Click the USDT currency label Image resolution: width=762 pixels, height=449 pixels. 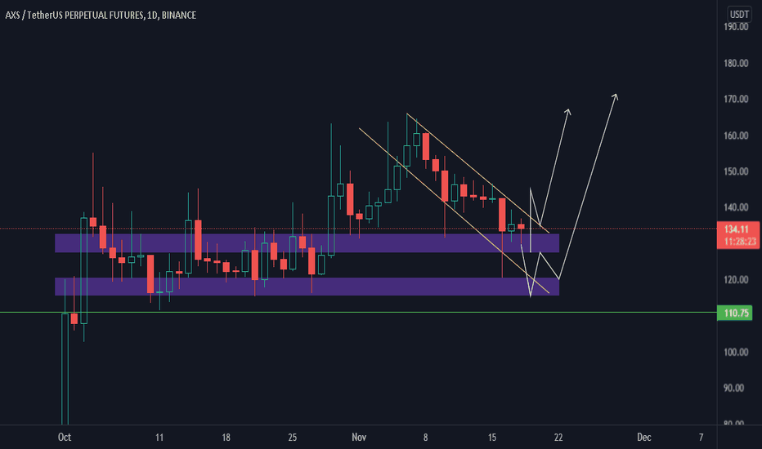tap(739, 14)
